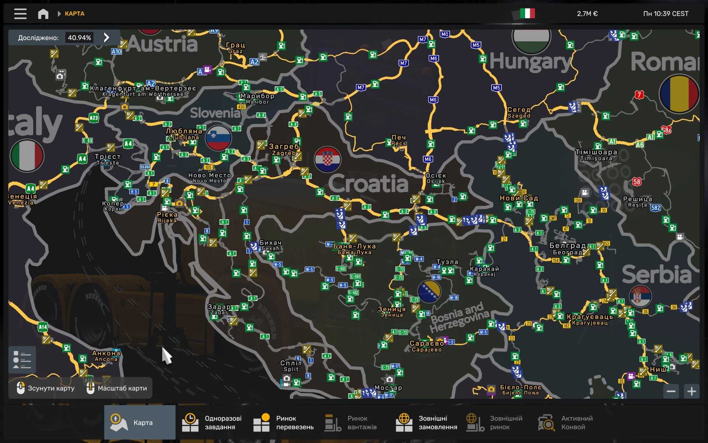Open the hamburger main menu
Image resolution: width=708 pixels, height=443 pixels.
pos(20,14)
